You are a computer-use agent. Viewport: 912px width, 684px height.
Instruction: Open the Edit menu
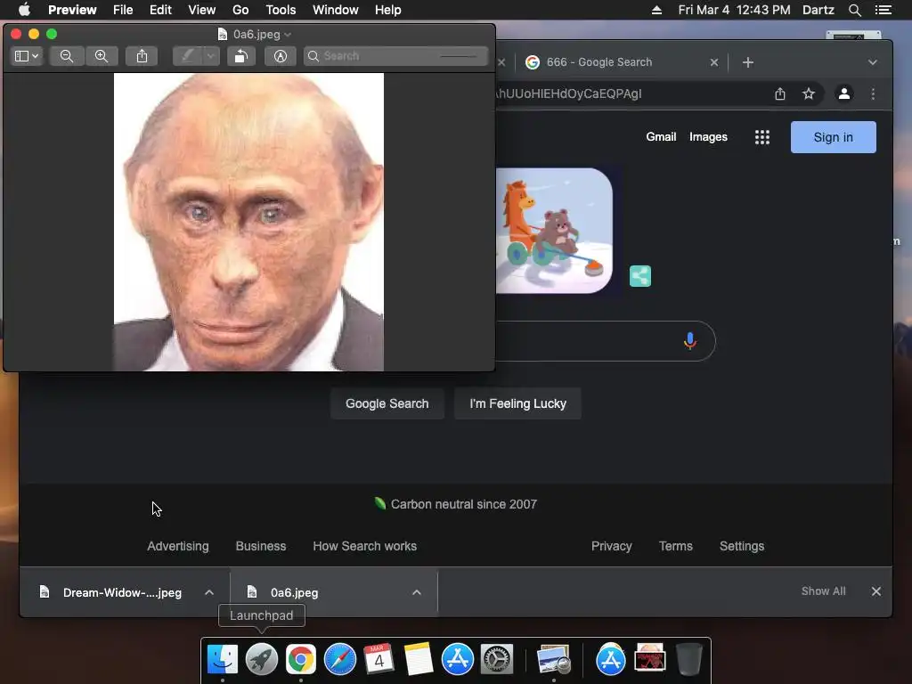(x=160, y=10)
